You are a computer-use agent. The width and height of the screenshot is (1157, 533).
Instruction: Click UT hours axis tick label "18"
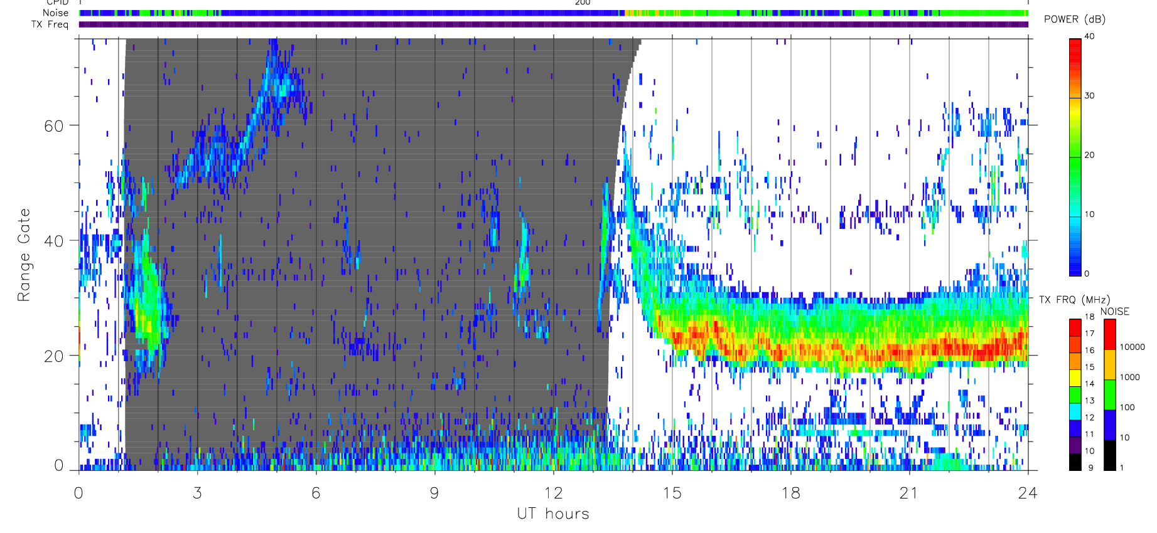point(790,493)
